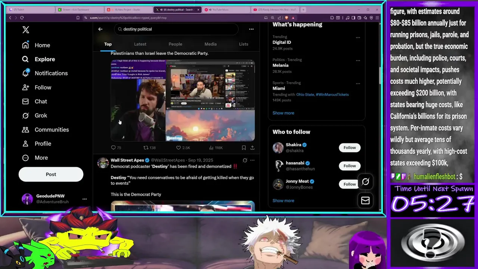
Task: Open Jonny Meat's profile from suggestions
Action: 297,182
